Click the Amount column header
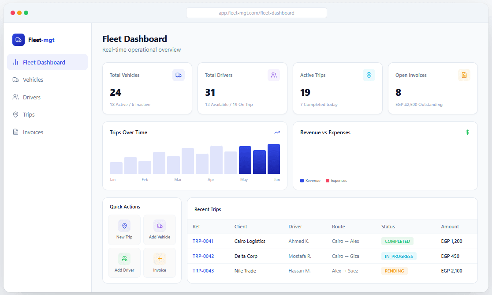This screenshot has height=295, width=492. point(450,227)
